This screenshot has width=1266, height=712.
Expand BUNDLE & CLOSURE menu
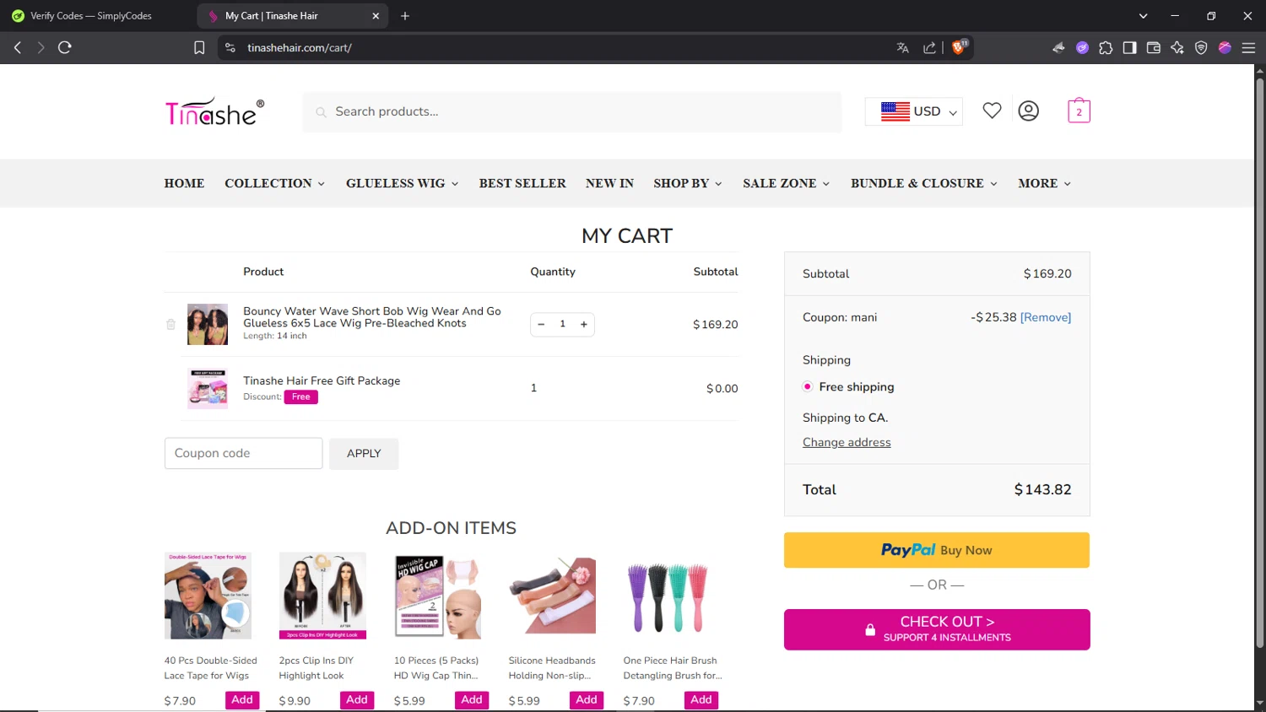click(924, 183)
